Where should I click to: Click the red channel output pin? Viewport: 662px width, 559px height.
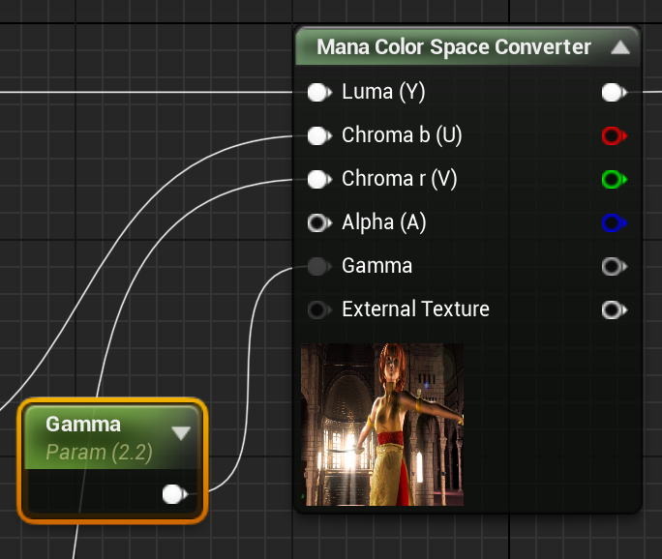pyautogui.click(x=615, y=135)
